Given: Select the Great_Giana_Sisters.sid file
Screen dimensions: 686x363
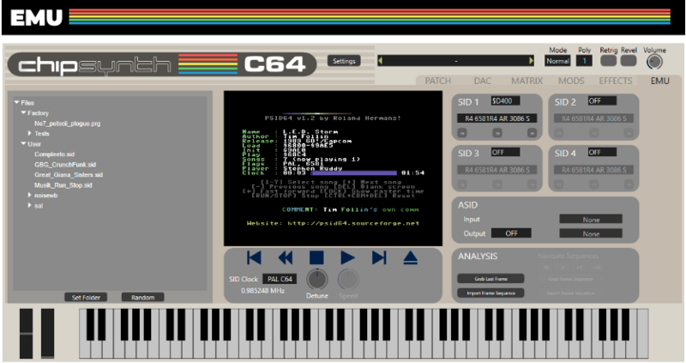Looking at the screenshot, I should click(x=69, y=175).
